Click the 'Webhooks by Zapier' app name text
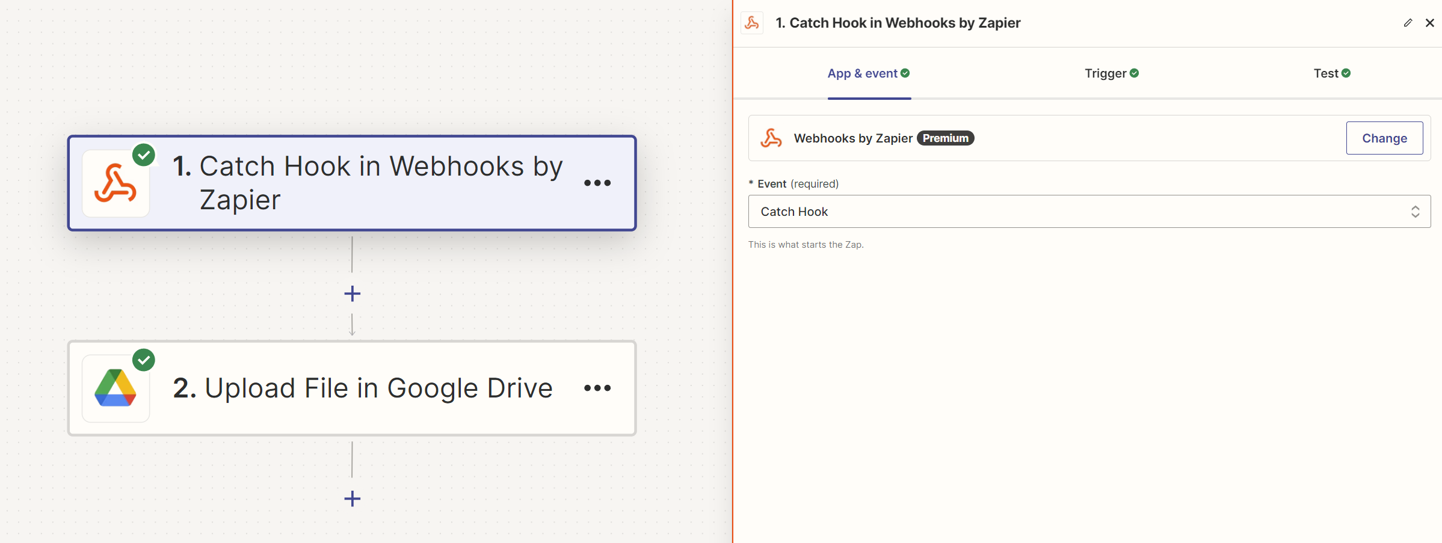The height and width of the screenshot is (543, 1442). click(x=853, y=138)
